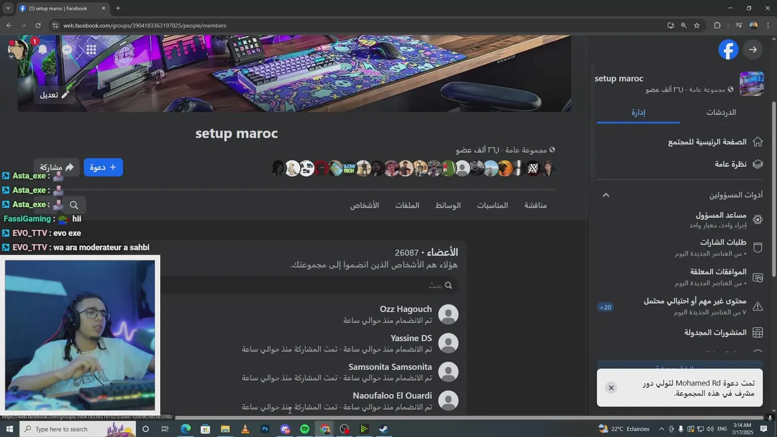The height and width of the screenshot is (437, 777).
Task: Open نظرة عامة sidebar link
Action: [x=730, y=164]
